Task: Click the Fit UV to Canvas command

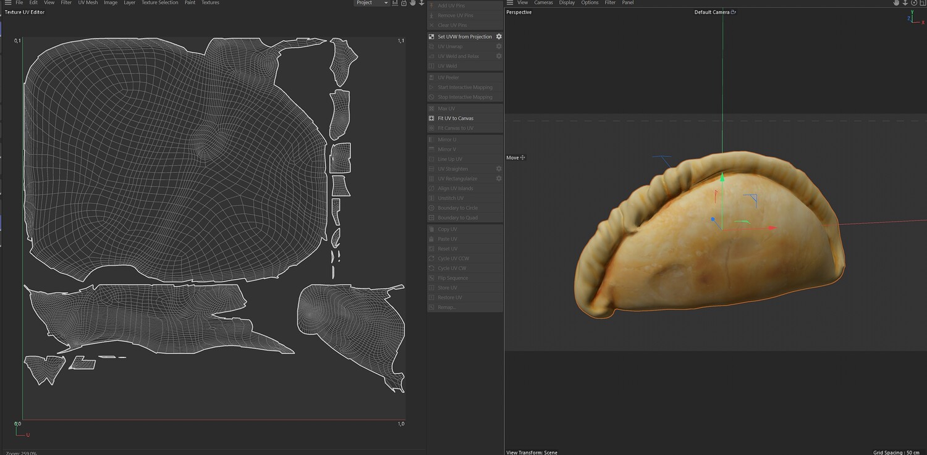Action: [455, 119]
